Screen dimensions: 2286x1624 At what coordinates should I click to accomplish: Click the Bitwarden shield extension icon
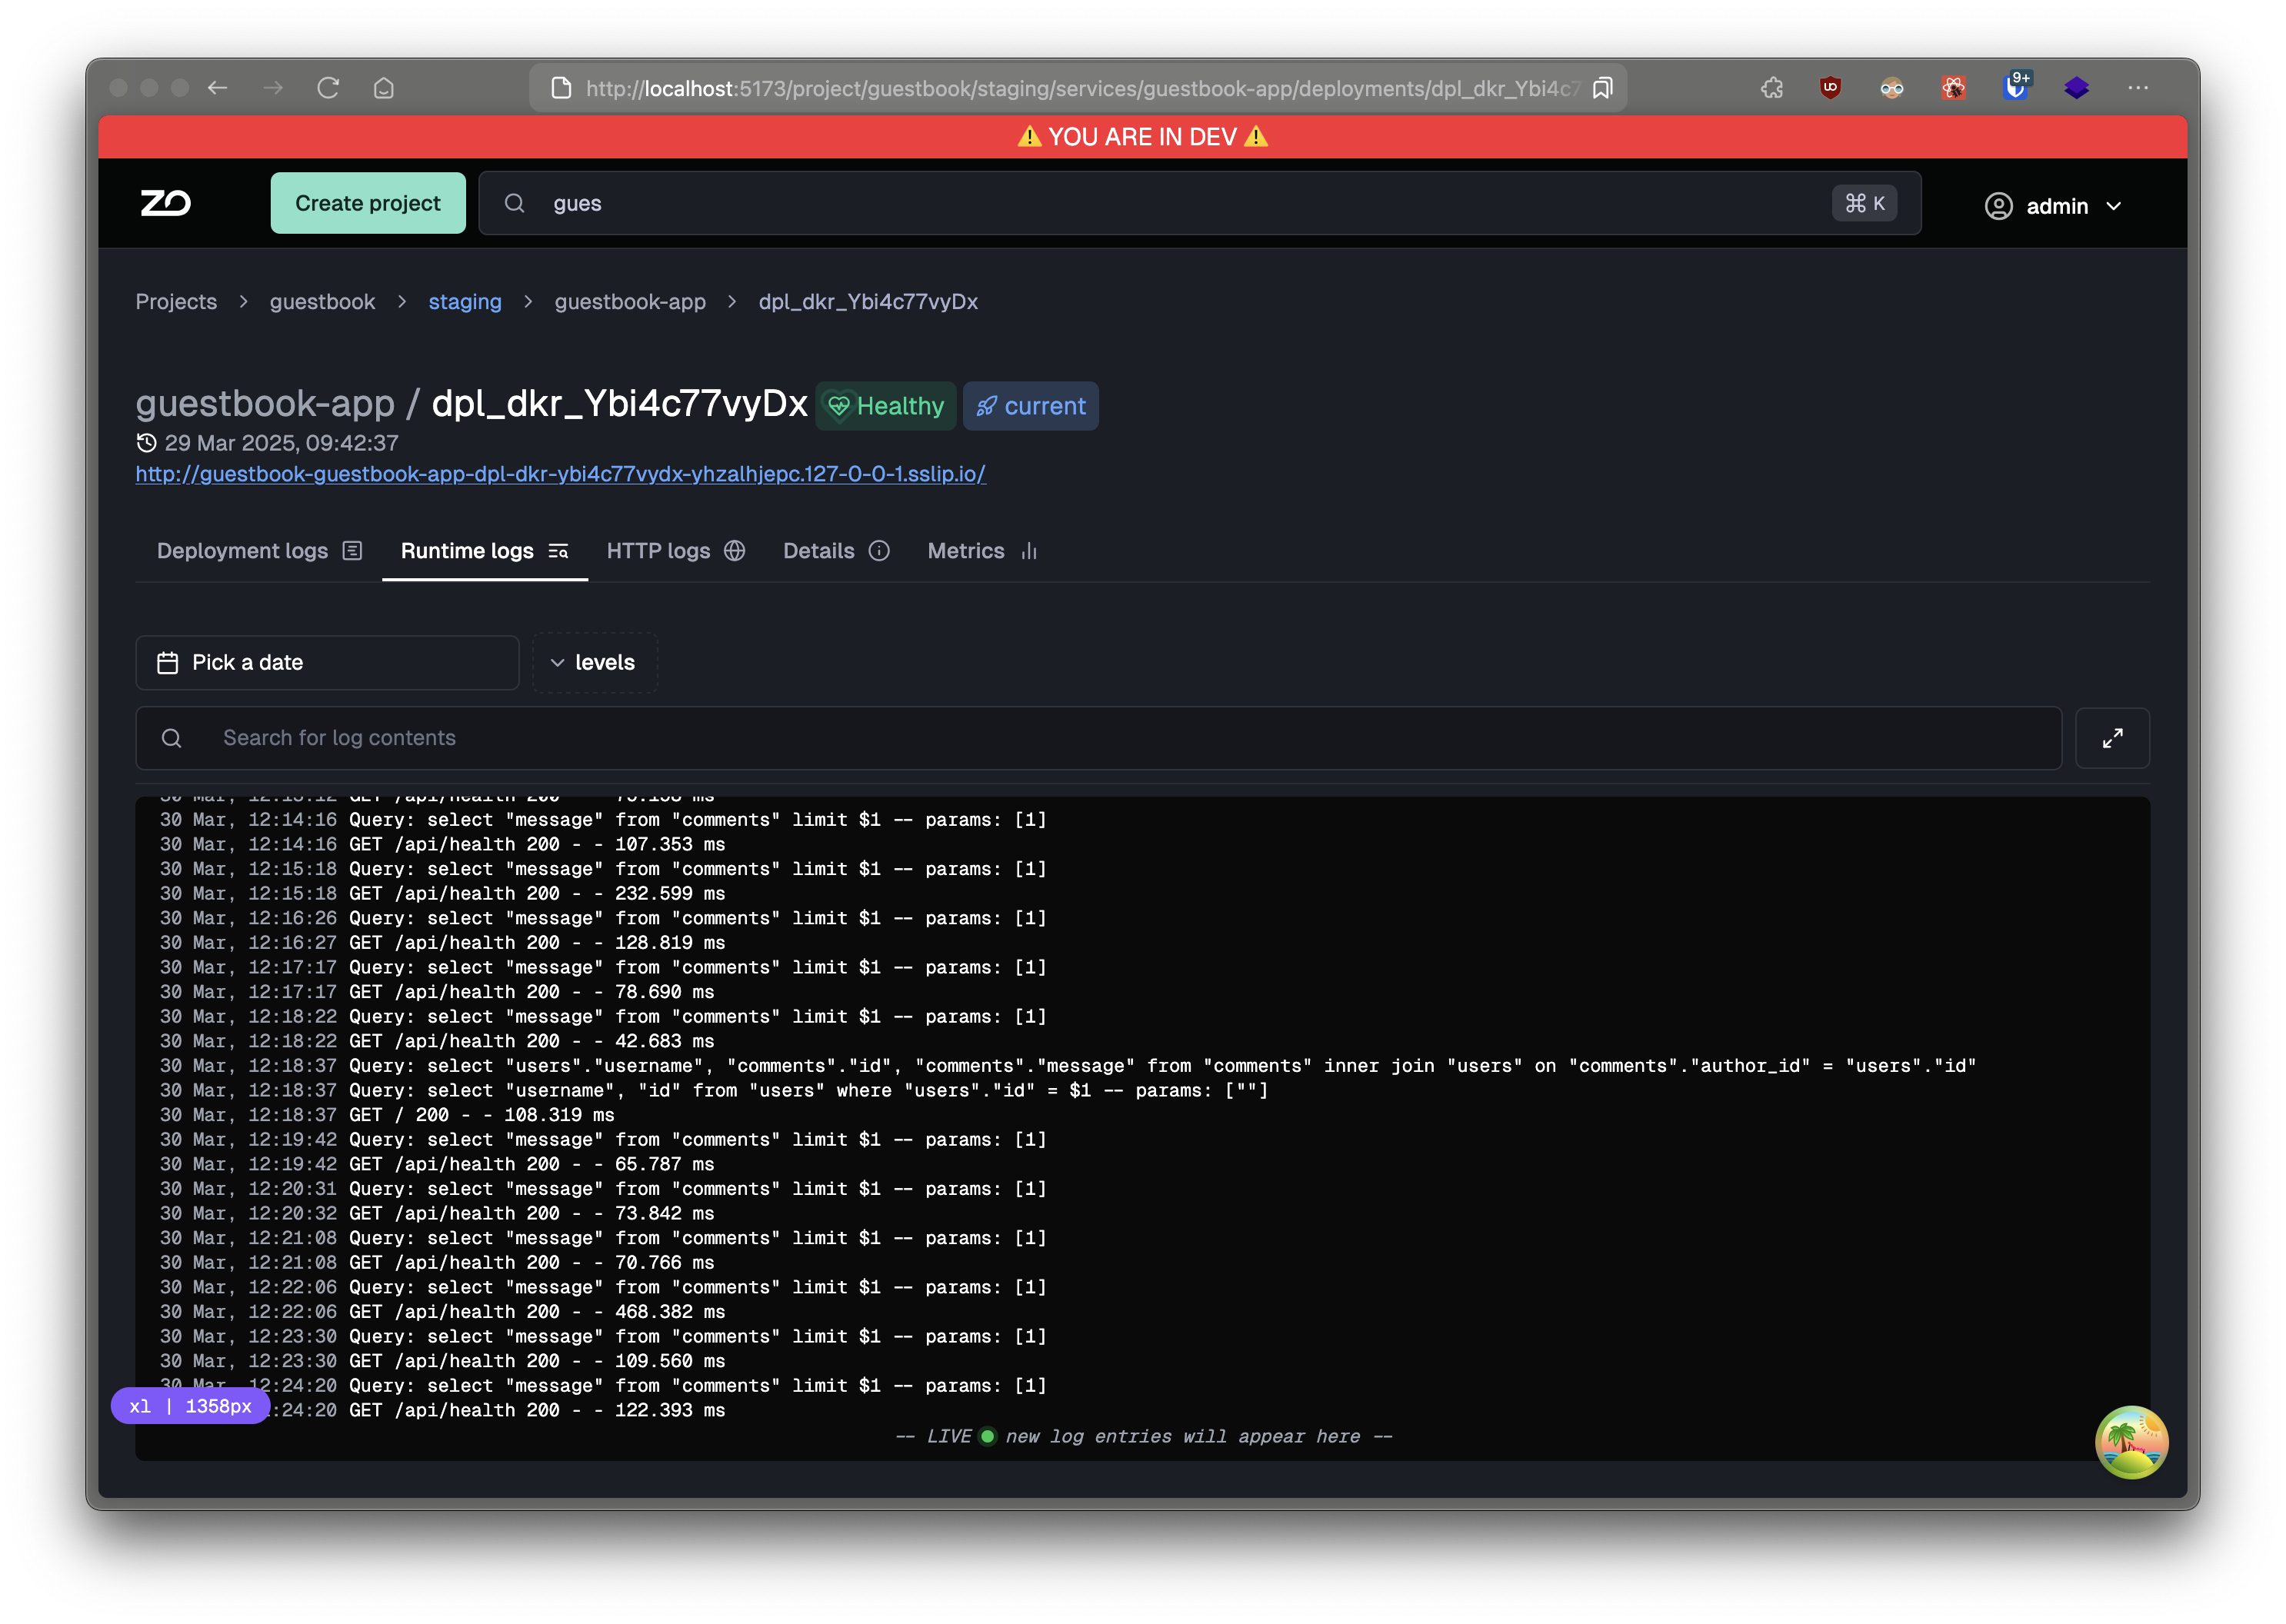[2014, 88]
